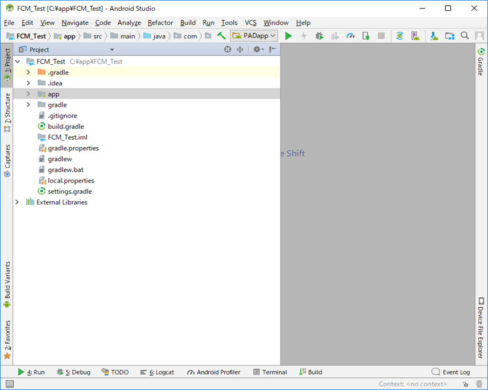Viewport: 488px width, 390px height.
Task: Toggle tool window bars icon in status bar
Action: click(10, 384)
